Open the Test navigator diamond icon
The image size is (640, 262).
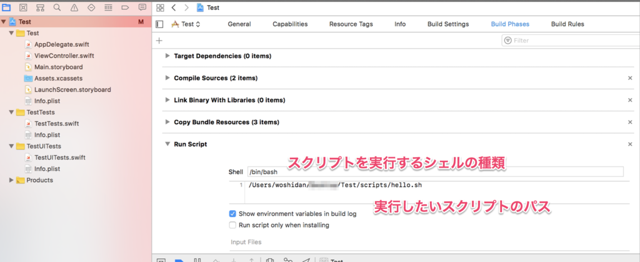(x=91, y=7)
